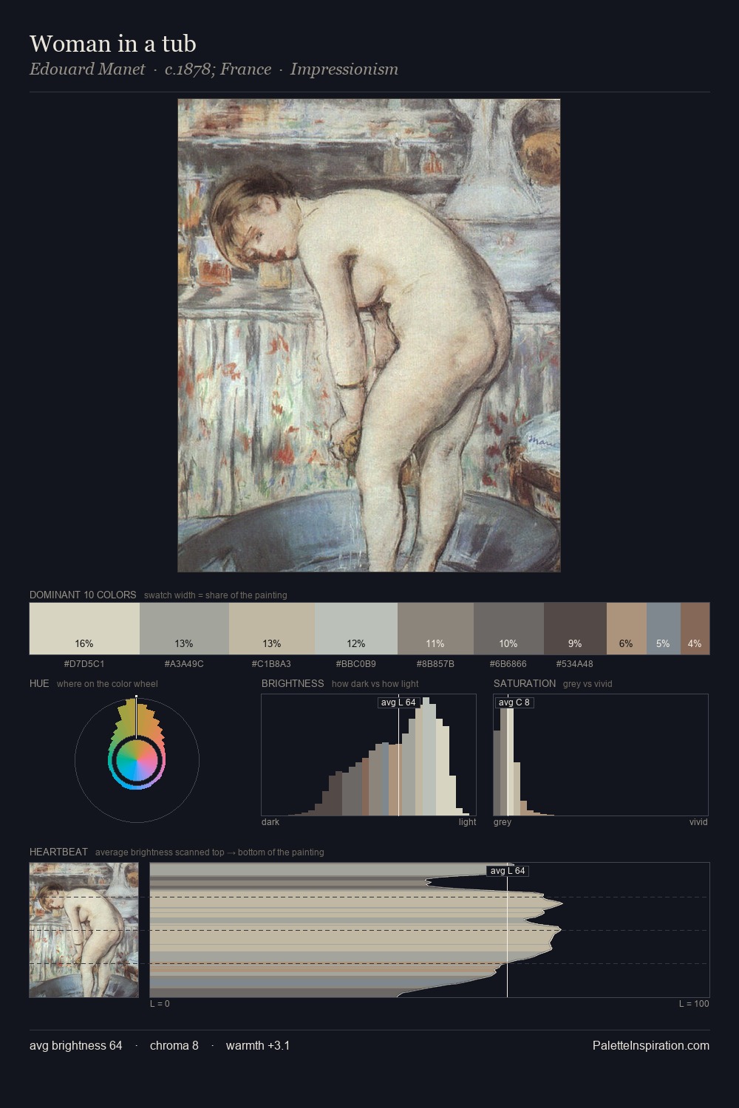Click the title "Woman in a tub"
Screen dimensions: 739x1108
coord(113,44)
